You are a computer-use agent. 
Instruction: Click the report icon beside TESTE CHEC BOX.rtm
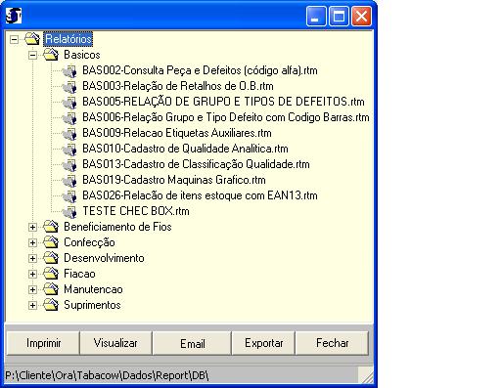pos(69,211)
